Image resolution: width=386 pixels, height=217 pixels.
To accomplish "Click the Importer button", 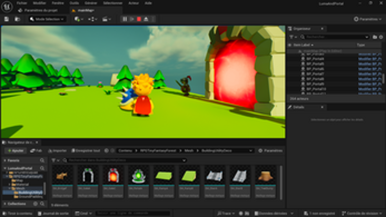I will [x=58, y=151].
